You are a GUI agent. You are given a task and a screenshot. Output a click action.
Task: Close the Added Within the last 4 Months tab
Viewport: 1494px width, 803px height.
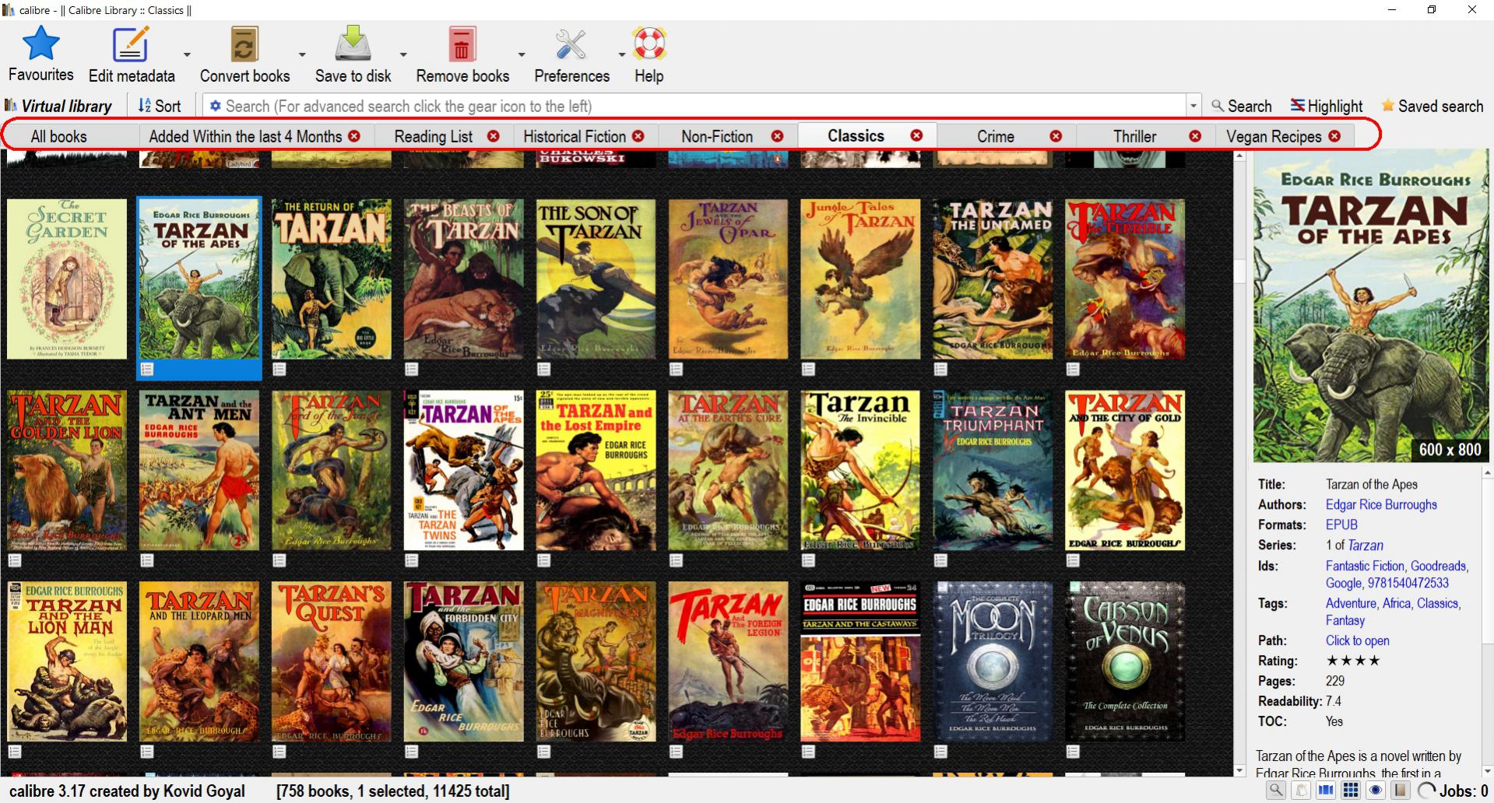coord(354,136)
